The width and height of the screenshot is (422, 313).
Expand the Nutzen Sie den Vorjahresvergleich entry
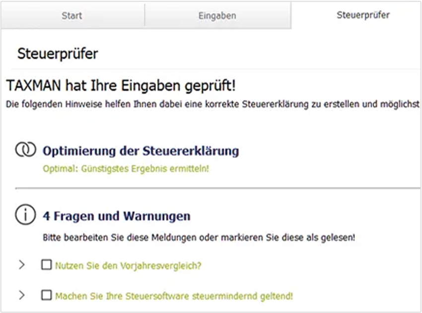tap(21, 265)
